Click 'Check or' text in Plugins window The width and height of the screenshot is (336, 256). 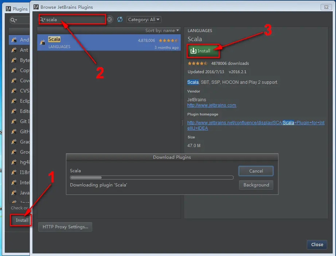19,208
